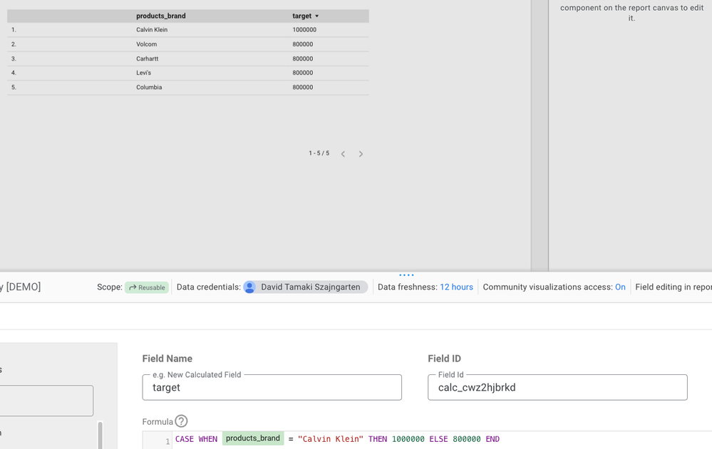Click the "Calvin Klein" string in the formula
712x449 pixels.
(331, 439)
